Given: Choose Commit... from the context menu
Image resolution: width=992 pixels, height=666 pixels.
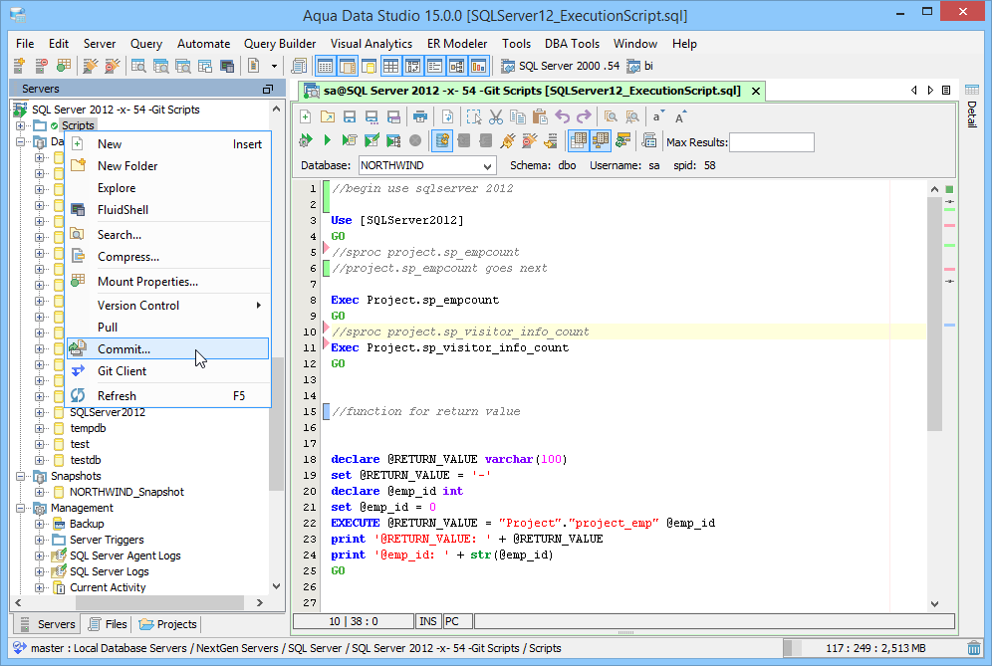Looking at the screenshot, I should tap(167, 348).
